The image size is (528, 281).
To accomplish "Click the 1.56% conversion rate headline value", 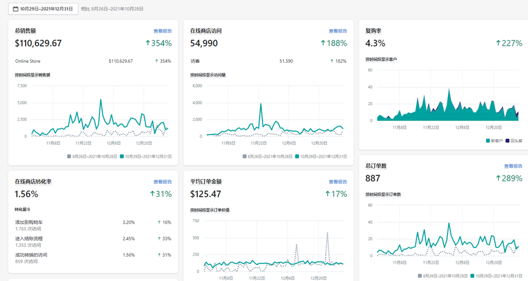I will point(27,194).
